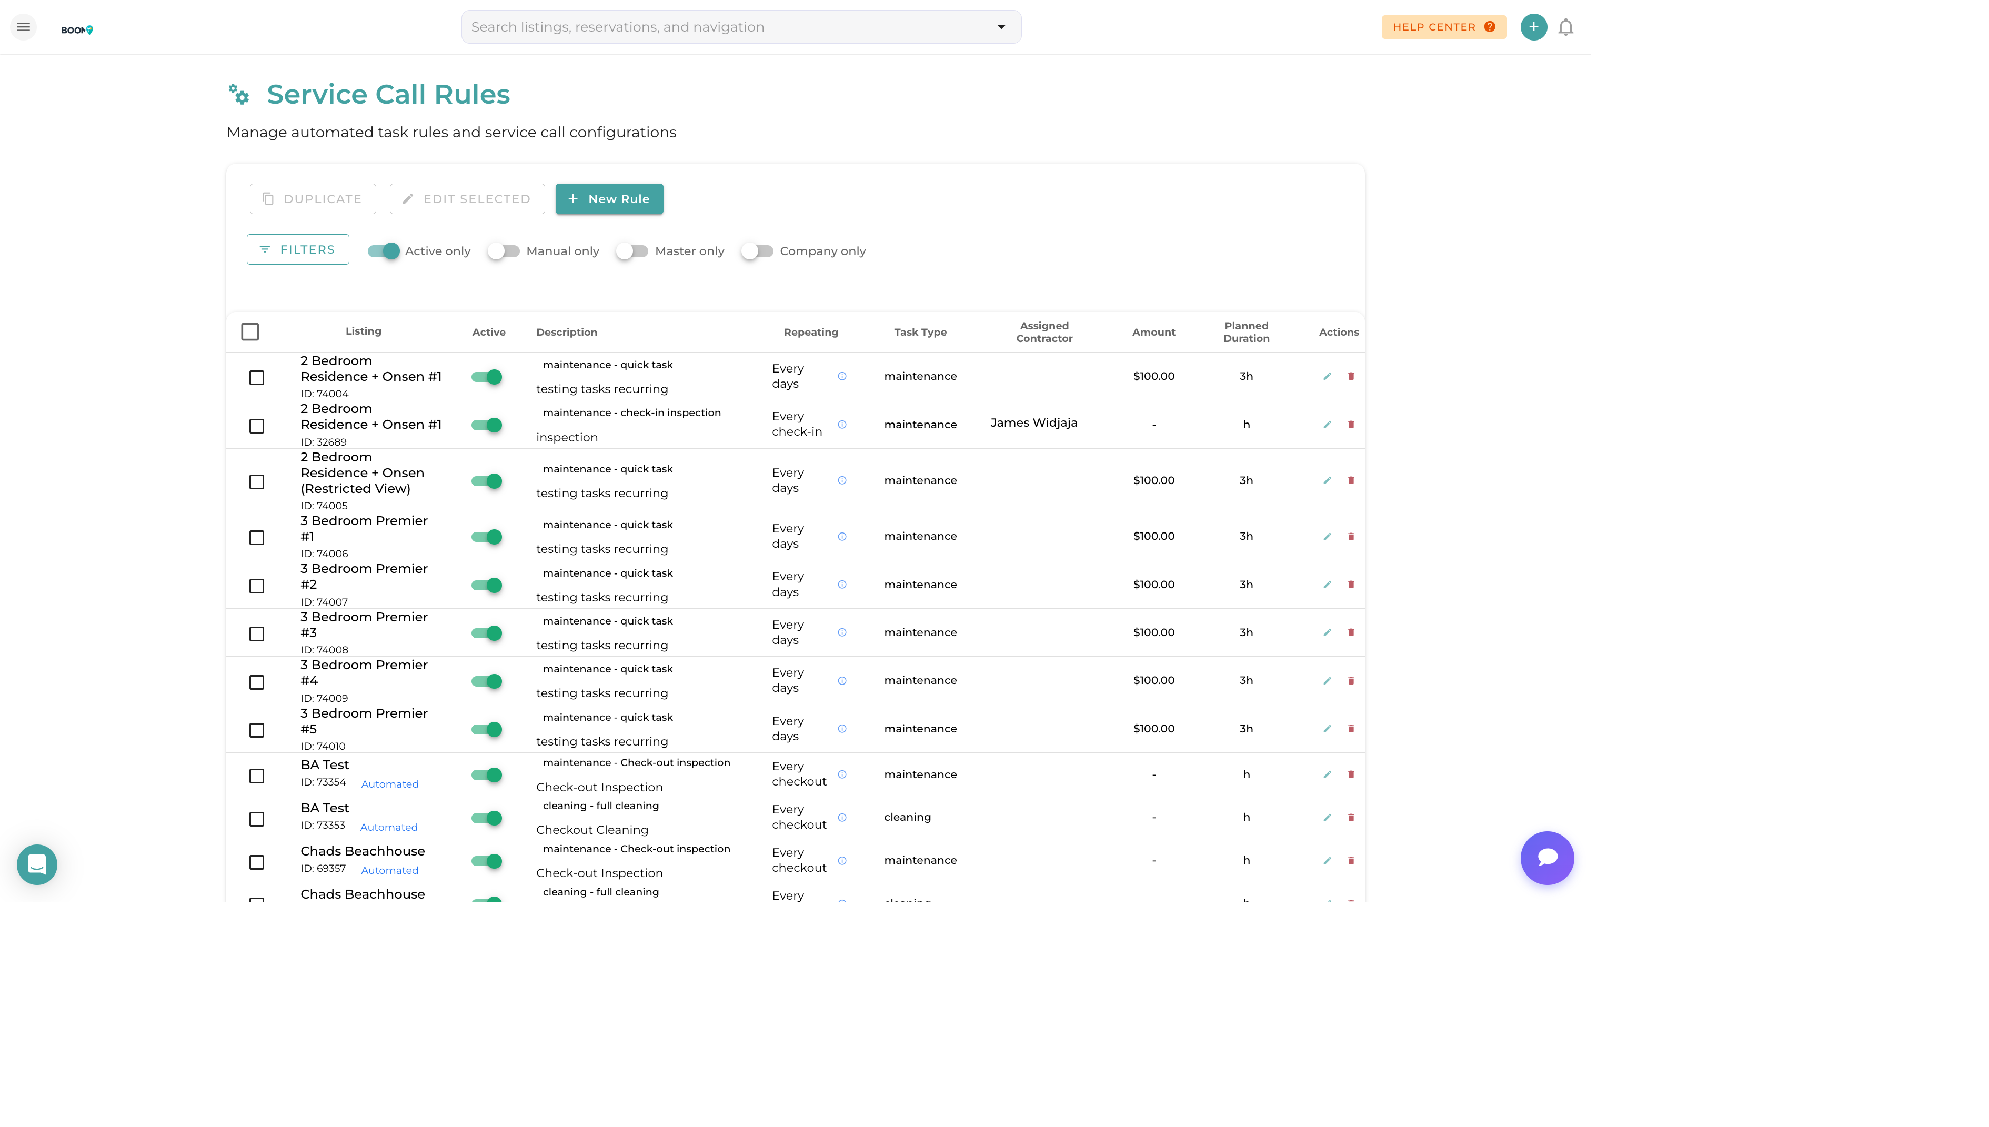The height and width of the screenshot is (1127, 1989).
Task: Delete the rule for 3 Bedroom Premier #2
Action: coord(1351,585)
